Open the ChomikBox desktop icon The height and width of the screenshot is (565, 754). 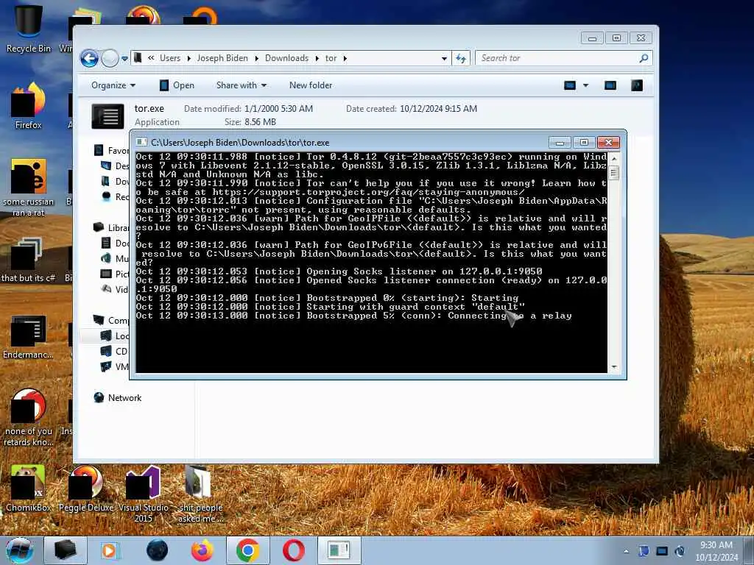pyautogui.click(x=29, y=488)
